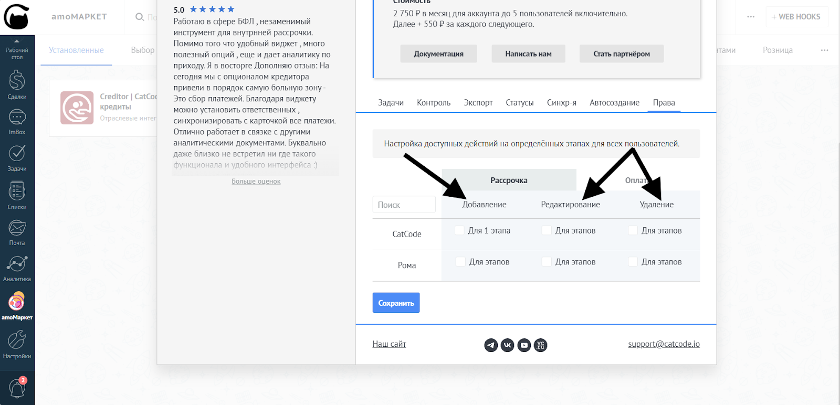Expand reviews via 'Больше оценок'

click(x=256, y=182)
